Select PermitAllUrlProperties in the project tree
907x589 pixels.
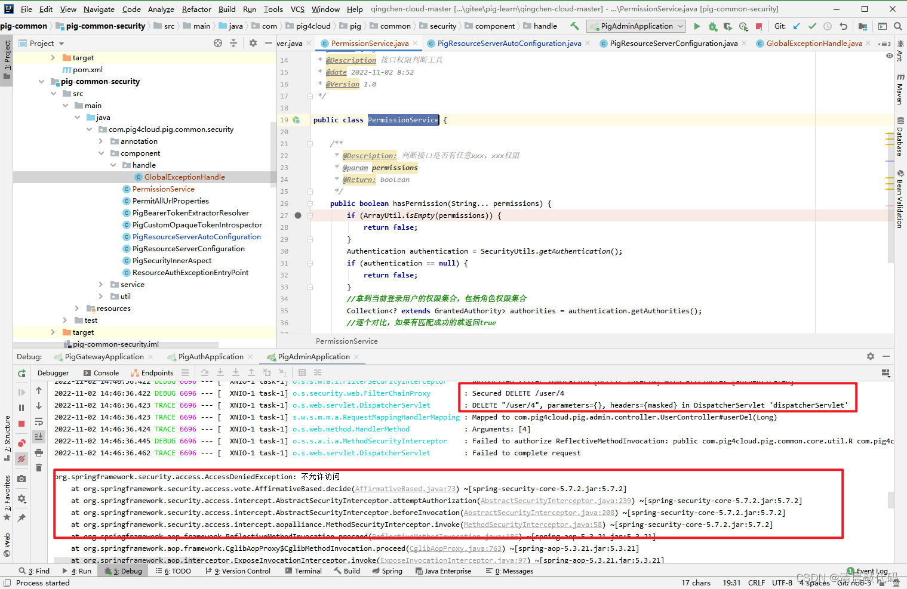click(170, 201)
